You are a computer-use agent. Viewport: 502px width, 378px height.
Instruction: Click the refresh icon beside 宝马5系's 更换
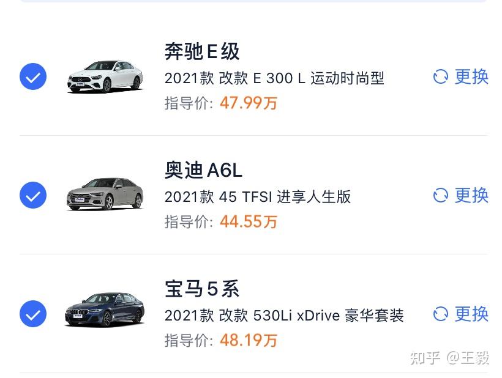[441, 314]
